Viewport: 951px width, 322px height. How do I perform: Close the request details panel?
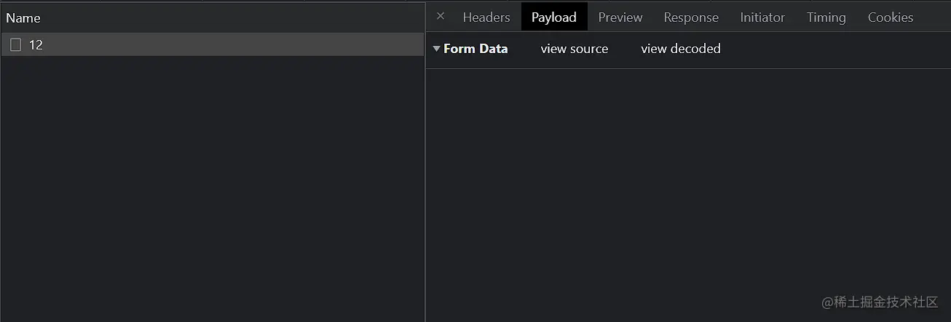pos(440,16)
